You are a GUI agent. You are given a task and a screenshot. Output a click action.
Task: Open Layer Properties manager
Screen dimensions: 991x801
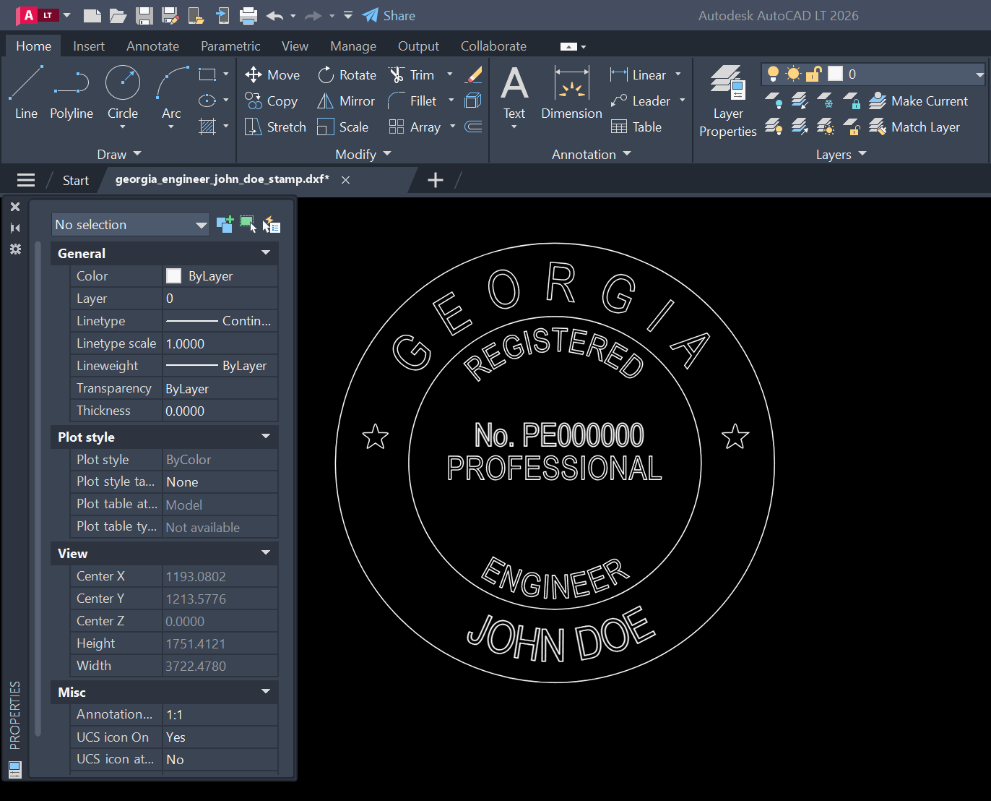727,101
